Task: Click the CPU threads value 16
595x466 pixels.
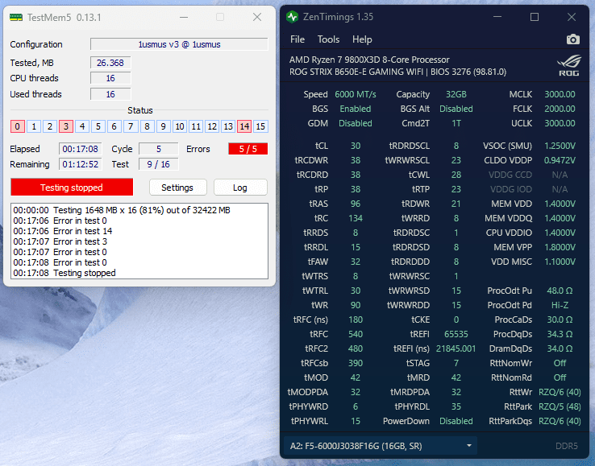Action: coord(110,78)
